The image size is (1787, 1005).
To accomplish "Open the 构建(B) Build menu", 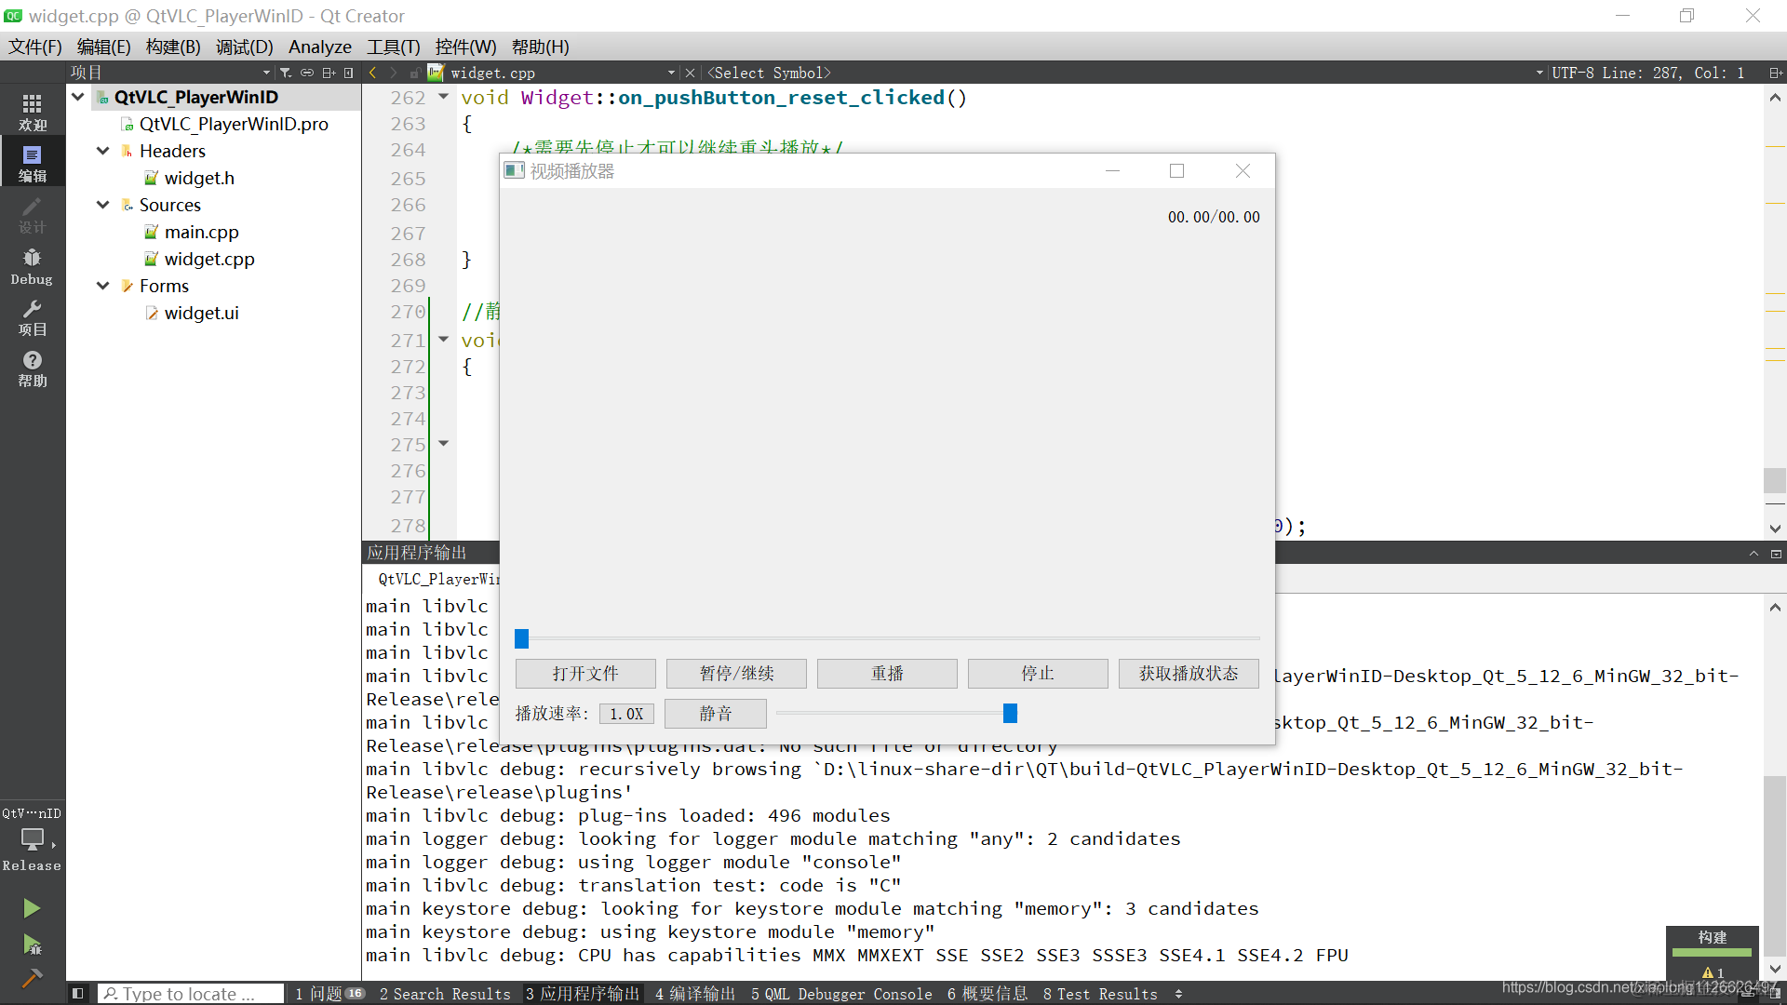I will click(x=173, y=47).
